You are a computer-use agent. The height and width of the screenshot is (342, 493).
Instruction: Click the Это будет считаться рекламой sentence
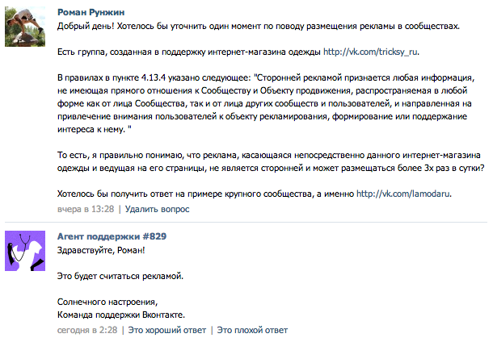point(120,276)
